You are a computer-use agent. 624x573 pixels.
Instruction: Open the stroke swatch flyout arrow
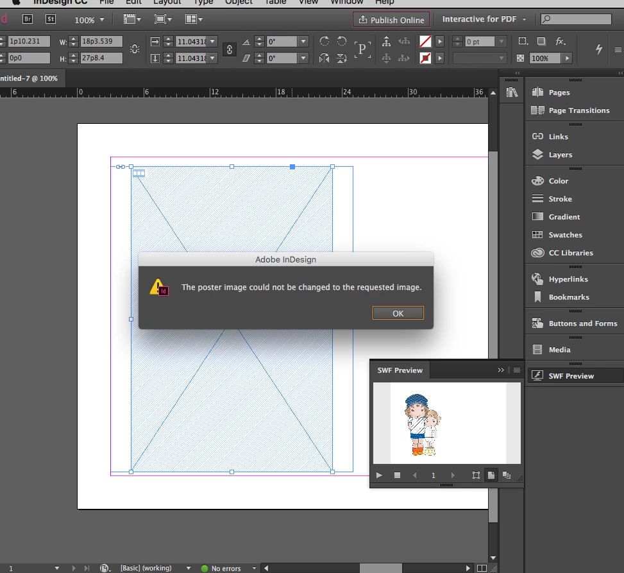[440, 58]
